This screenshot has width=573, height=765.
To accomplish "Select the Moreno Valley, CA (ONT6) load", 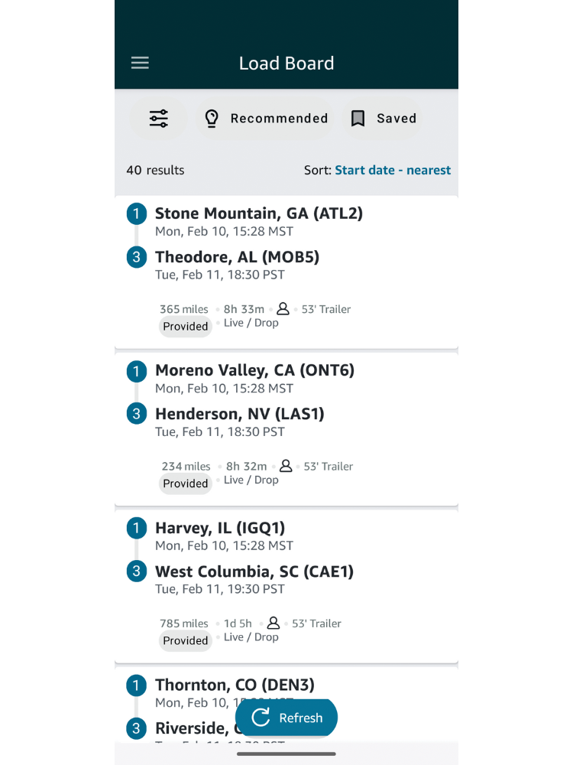I will [254, 370].
